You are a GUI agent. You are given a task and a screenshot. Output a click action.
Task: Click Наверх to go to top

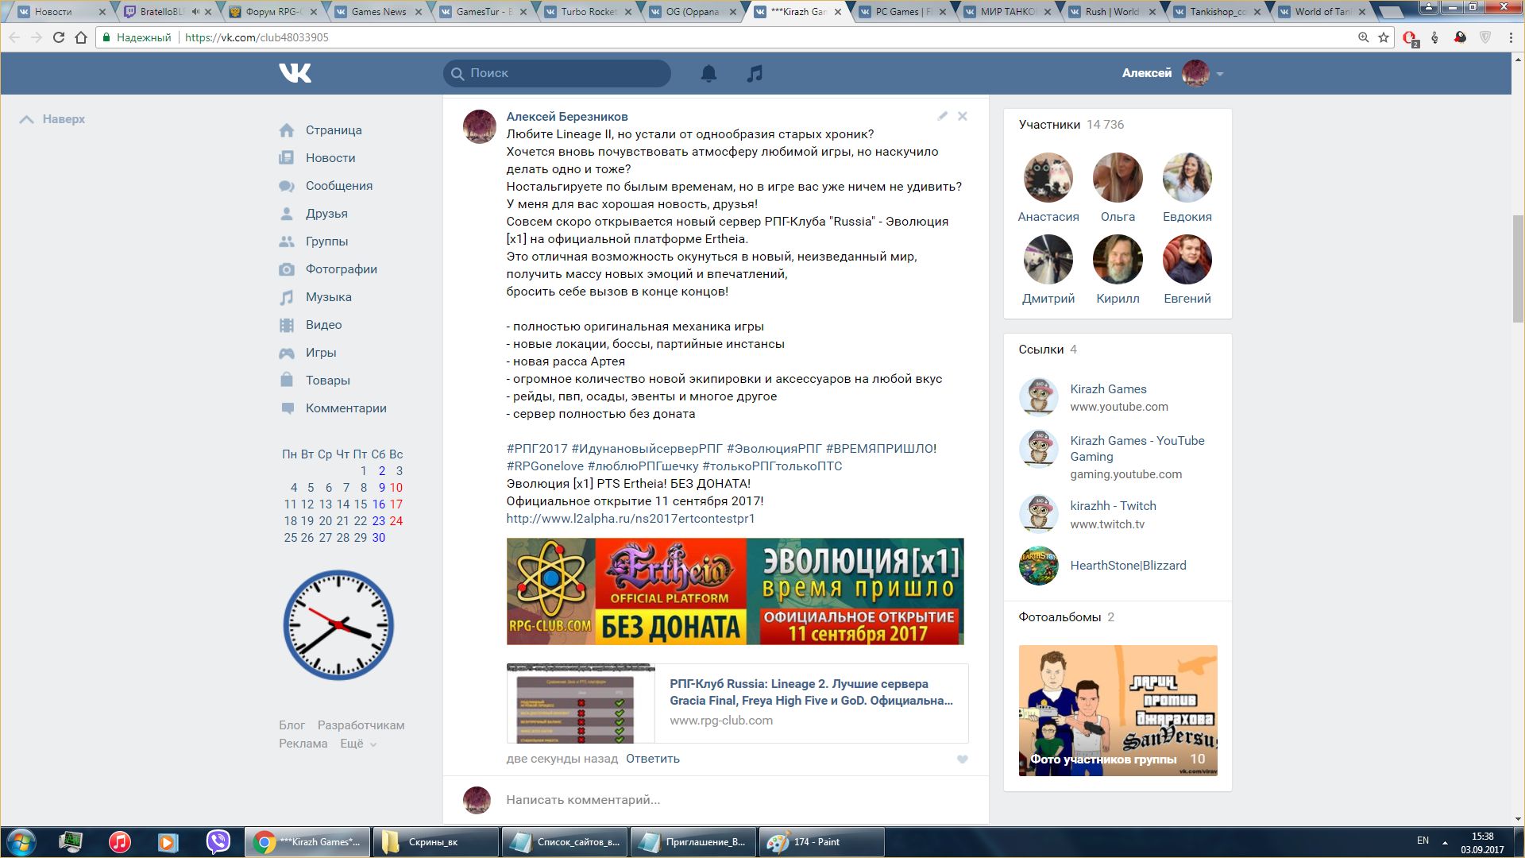point(52,119)
